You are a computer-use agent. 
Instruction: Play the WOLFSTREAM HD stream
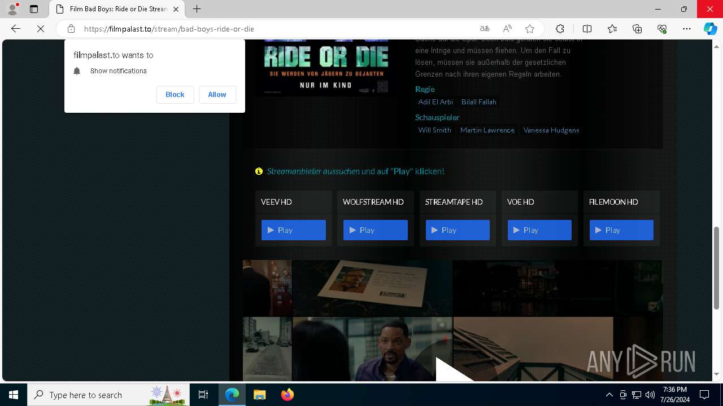point(376,230)
